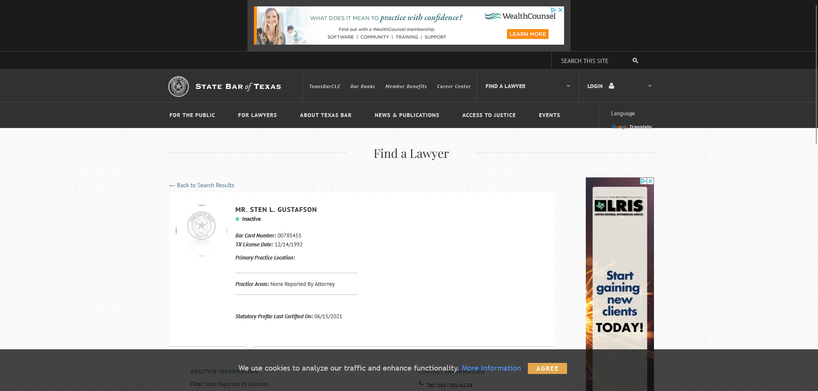Screen dimensions: 818x391
Task: Click the phone icon beside Tel number
Action: (421, 383)
